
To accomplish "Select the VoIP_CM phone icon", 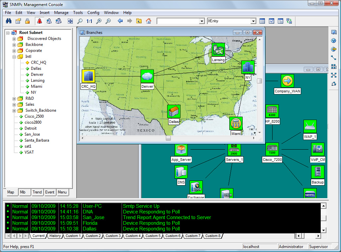I will point(317,149).
